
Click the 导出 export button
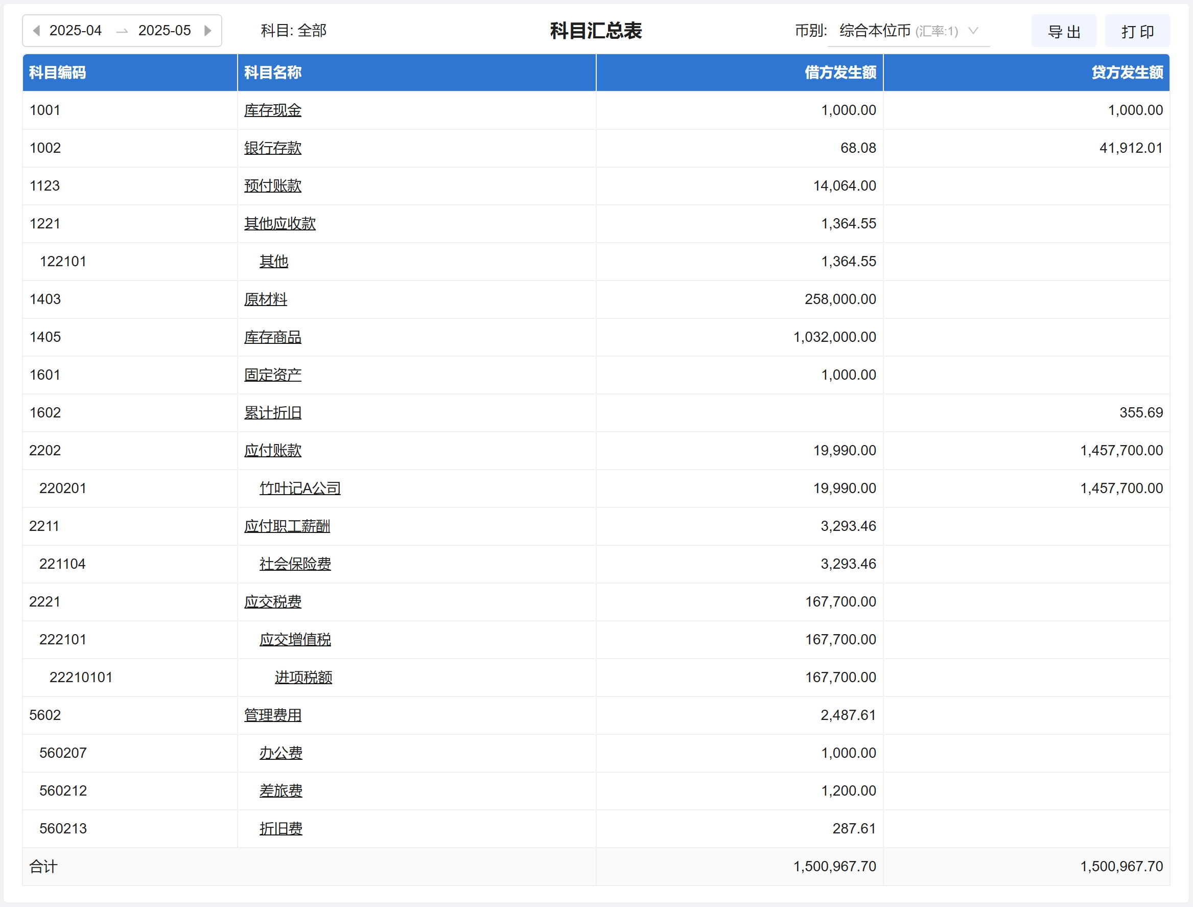pos(1063,31)
